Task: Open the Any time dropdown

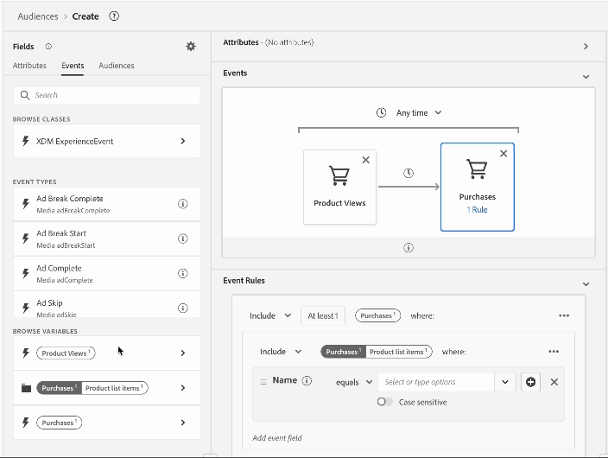Action: click(418, 113)
